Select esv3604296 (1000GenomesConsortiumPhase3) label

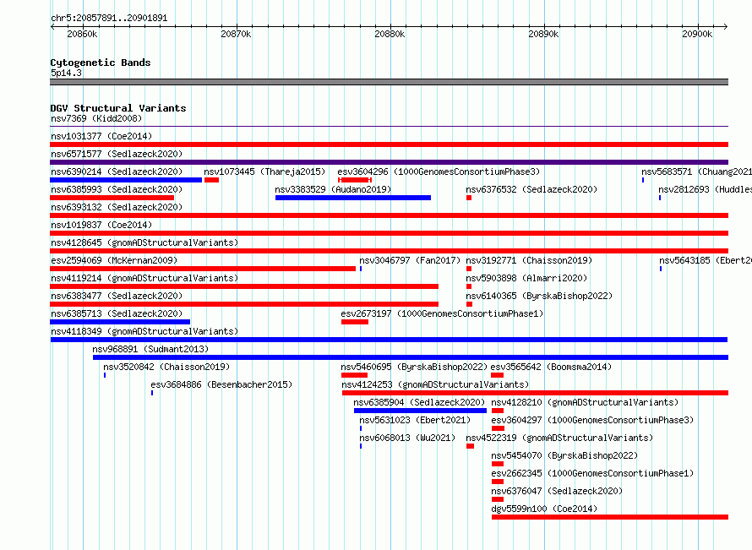point(439,172)
